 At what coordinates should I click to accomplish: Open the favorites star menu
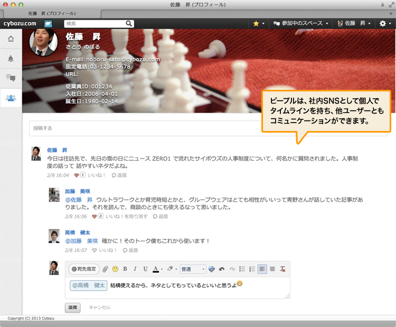tap(258, 23)
